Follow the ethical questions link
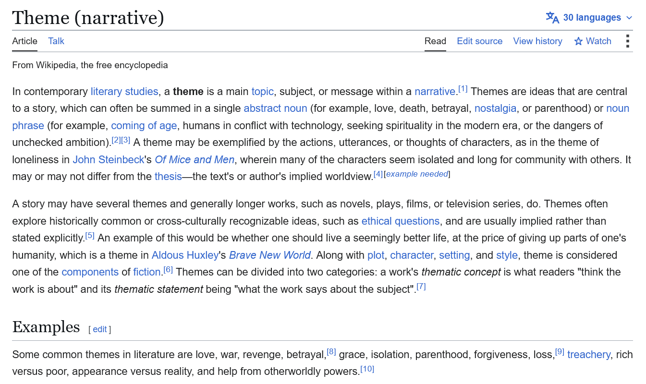The image size is (646, 384). (401, 221)
